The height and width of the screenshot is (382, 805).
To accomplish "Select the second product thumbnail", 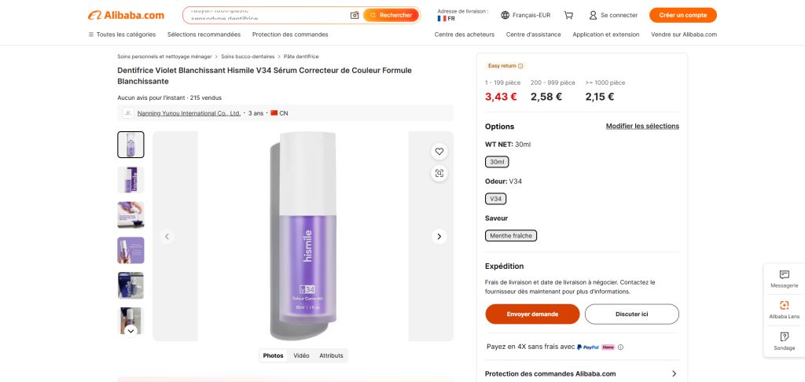I will (130, 179).
